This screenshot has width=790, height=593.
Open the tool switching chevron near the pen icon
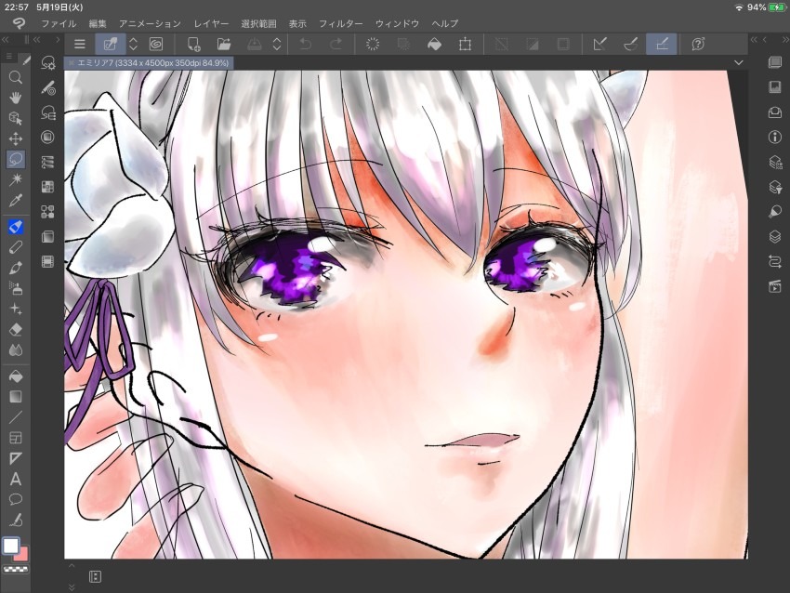click(132, 43)
